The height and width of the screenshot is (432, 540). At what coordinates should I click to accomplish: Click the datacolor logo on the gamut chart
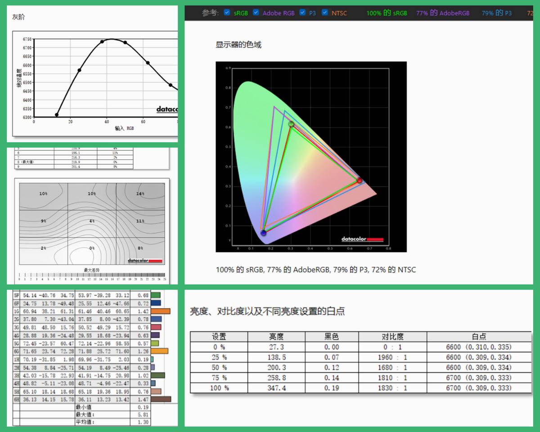[362, 239]
